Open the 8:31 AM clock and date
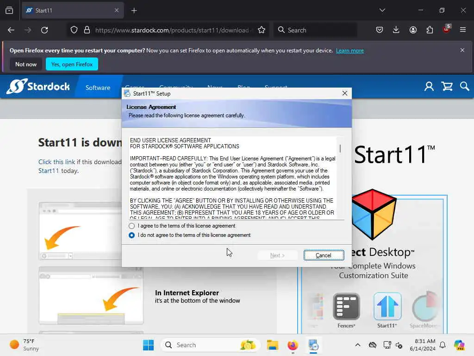The height and width of the screenshot is (356, 474). click(x=423, y=345)
